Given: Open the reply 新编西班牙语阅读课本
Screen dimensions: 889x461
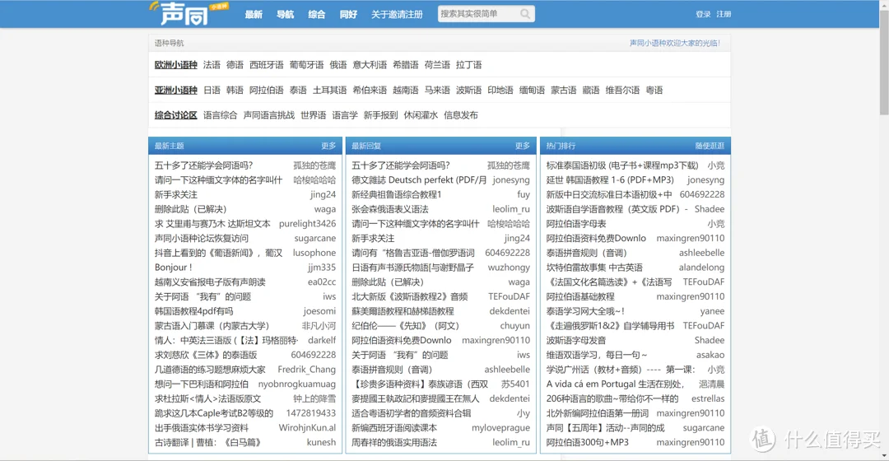Looking at the screenshot, I should pyautogui.click(x=394, y=427).
